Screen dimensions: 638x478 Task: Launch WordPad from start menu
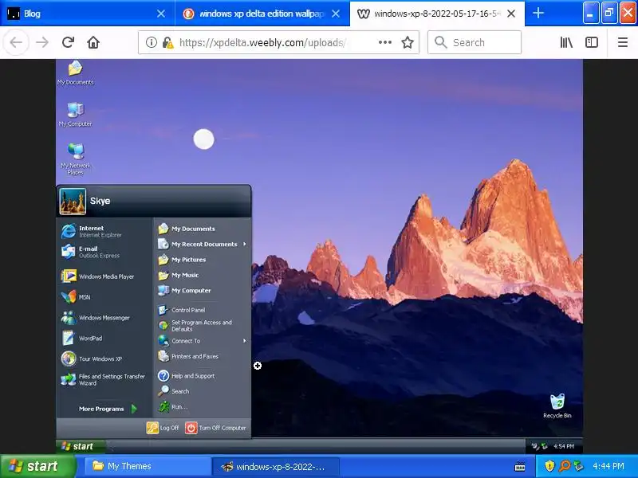tap(106, 338)
